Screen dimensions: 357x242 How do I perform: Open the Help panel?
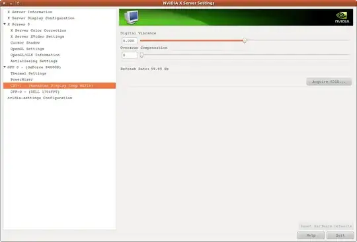[311, 235]
